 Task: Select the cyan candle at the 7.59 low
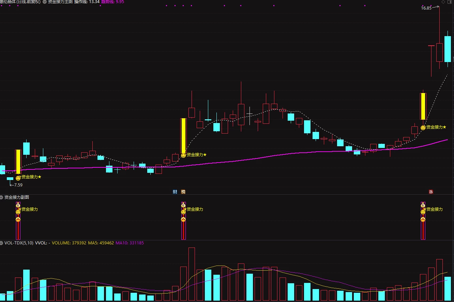coord(10,179)
